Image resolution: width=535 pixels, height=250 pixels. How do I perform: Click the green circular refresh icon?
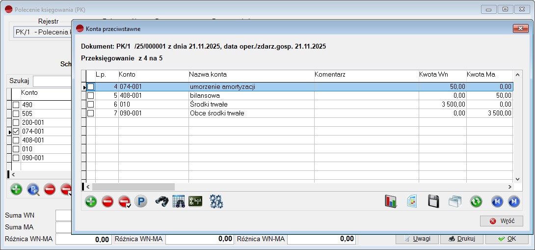click(476, 201)
